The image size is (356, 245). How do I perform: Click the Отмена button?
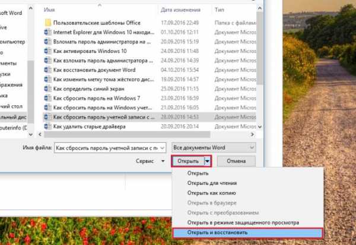236,161
